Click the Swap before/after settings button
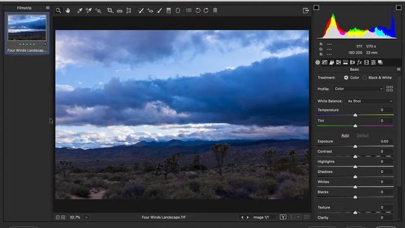 [x=292, y=217]
